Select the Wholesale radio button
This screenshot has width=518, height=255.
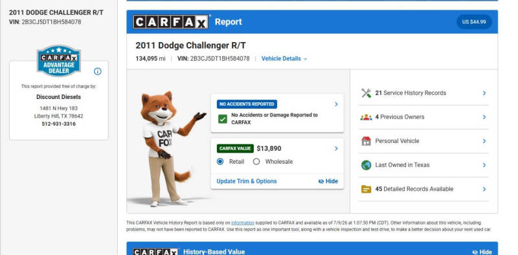point(256,162)
